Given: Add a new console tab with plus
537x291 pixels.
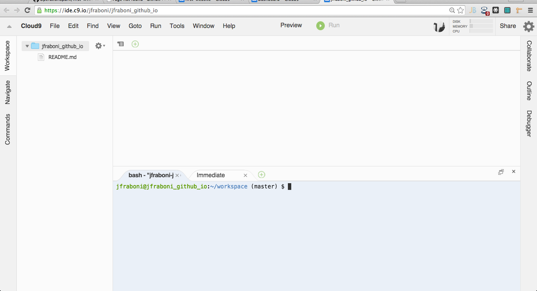Looking at the screenshot, I should (261, 175).
